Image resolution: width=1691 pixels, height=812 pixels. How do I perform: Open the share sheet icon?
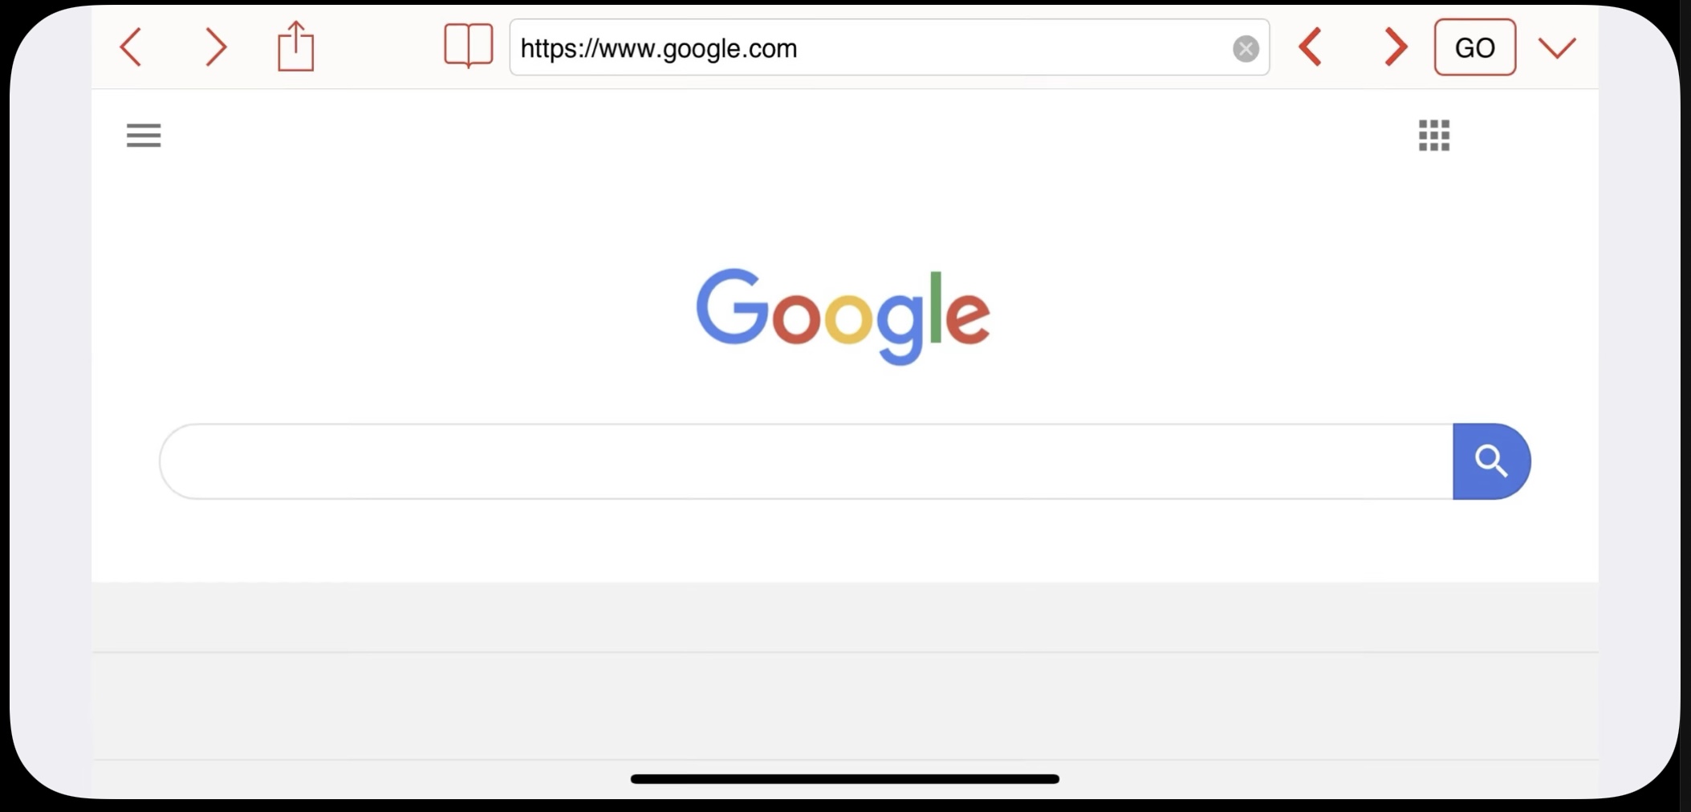coord(295,46)
